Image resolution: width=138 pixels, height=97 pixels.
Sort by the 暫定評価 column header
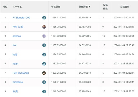56,7
